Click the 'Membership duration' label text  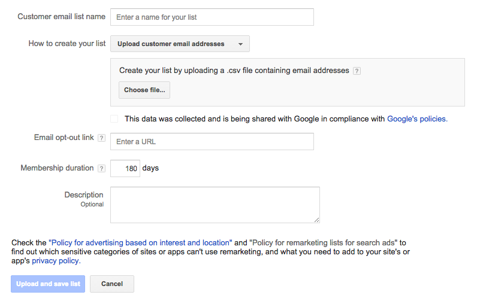coord(57,168)
